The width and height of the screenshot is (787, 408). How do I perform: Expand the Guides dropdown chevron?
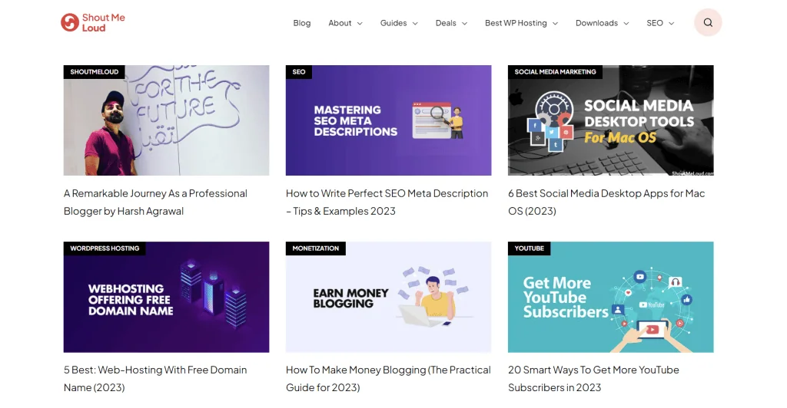point(415,24)
